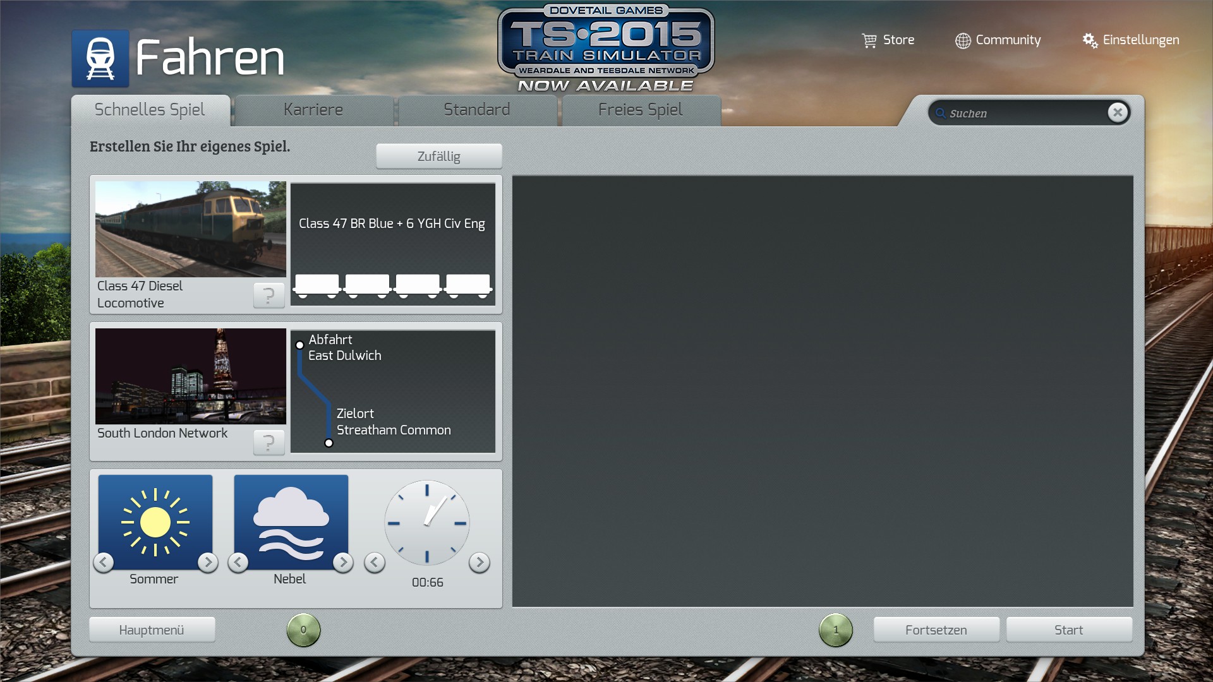Switch to next season arrow
This screenshot has width=1213, height=682.
tap(207, 562)
